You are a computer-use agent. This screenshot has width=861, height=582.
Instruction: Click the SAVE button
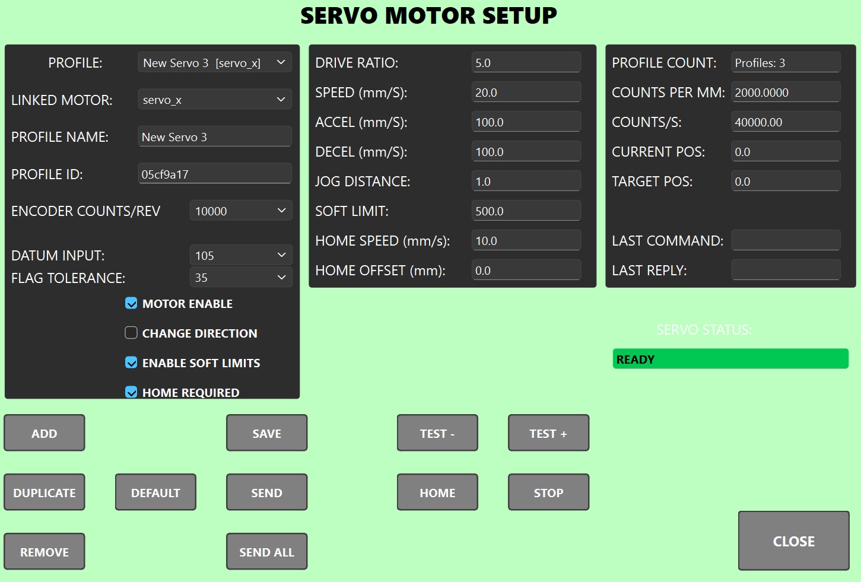coord(267,433)
